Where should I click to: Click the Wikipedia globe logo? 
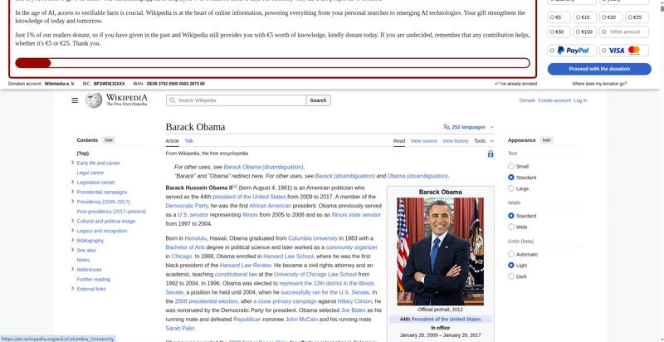pos(94,100)
